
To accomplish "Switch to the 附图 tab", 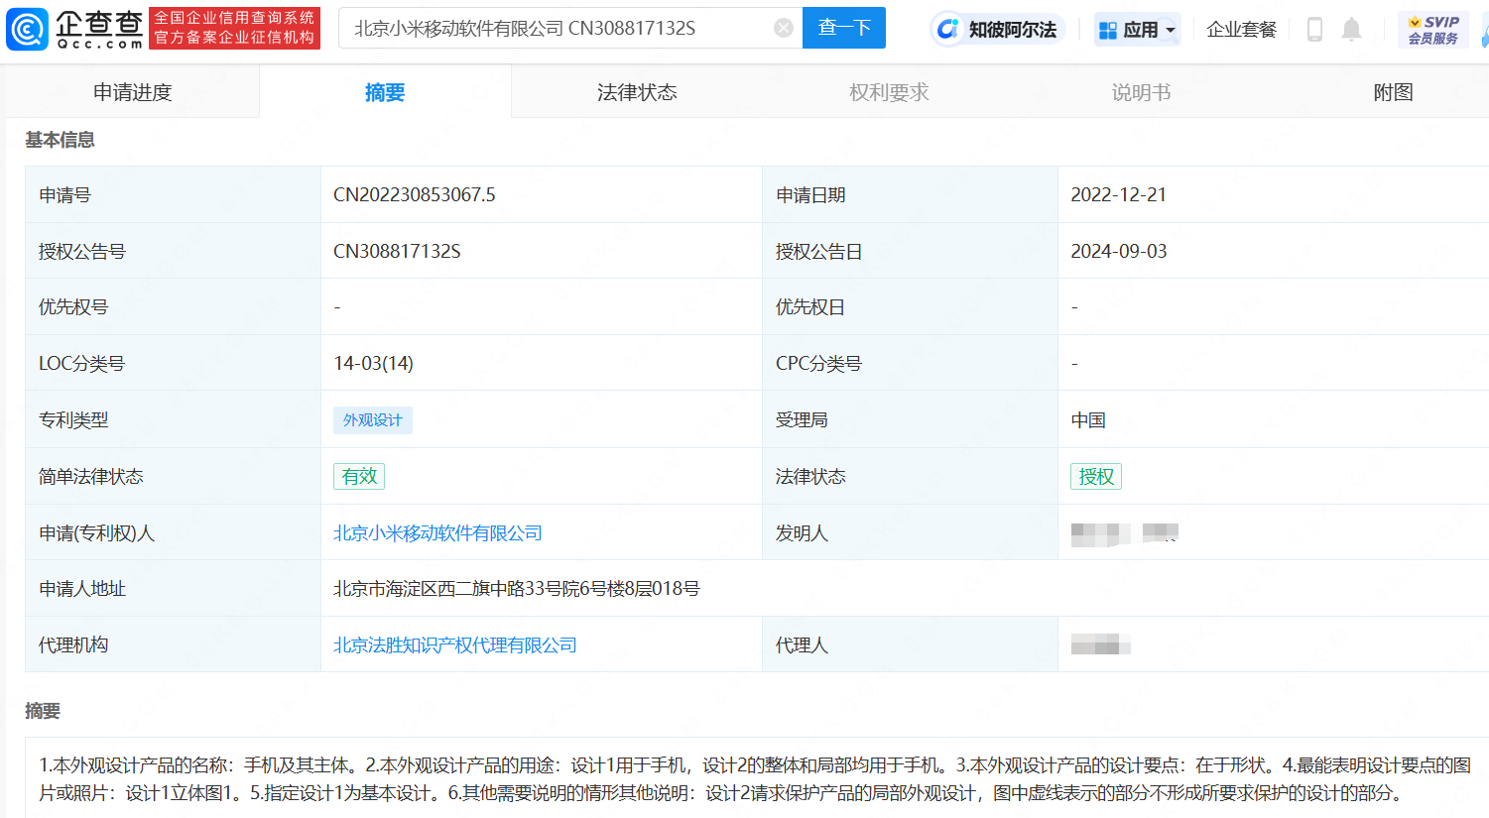I will click(x=1393, y=92).
